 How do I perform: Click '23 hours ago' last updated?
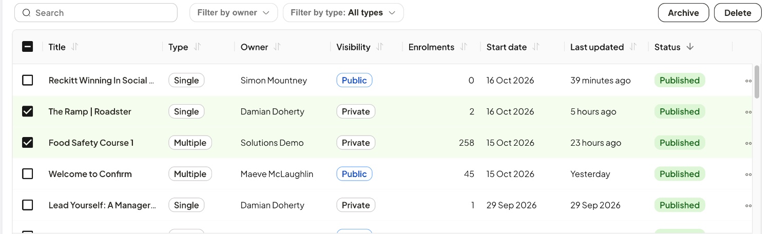click(596, 143)
